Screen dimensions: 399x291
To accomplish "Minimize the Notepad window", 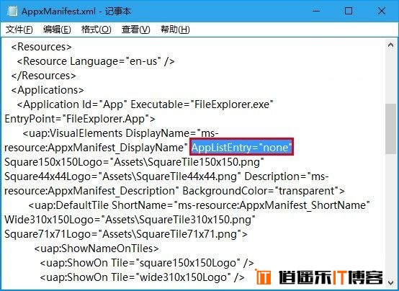I will 316,12.
